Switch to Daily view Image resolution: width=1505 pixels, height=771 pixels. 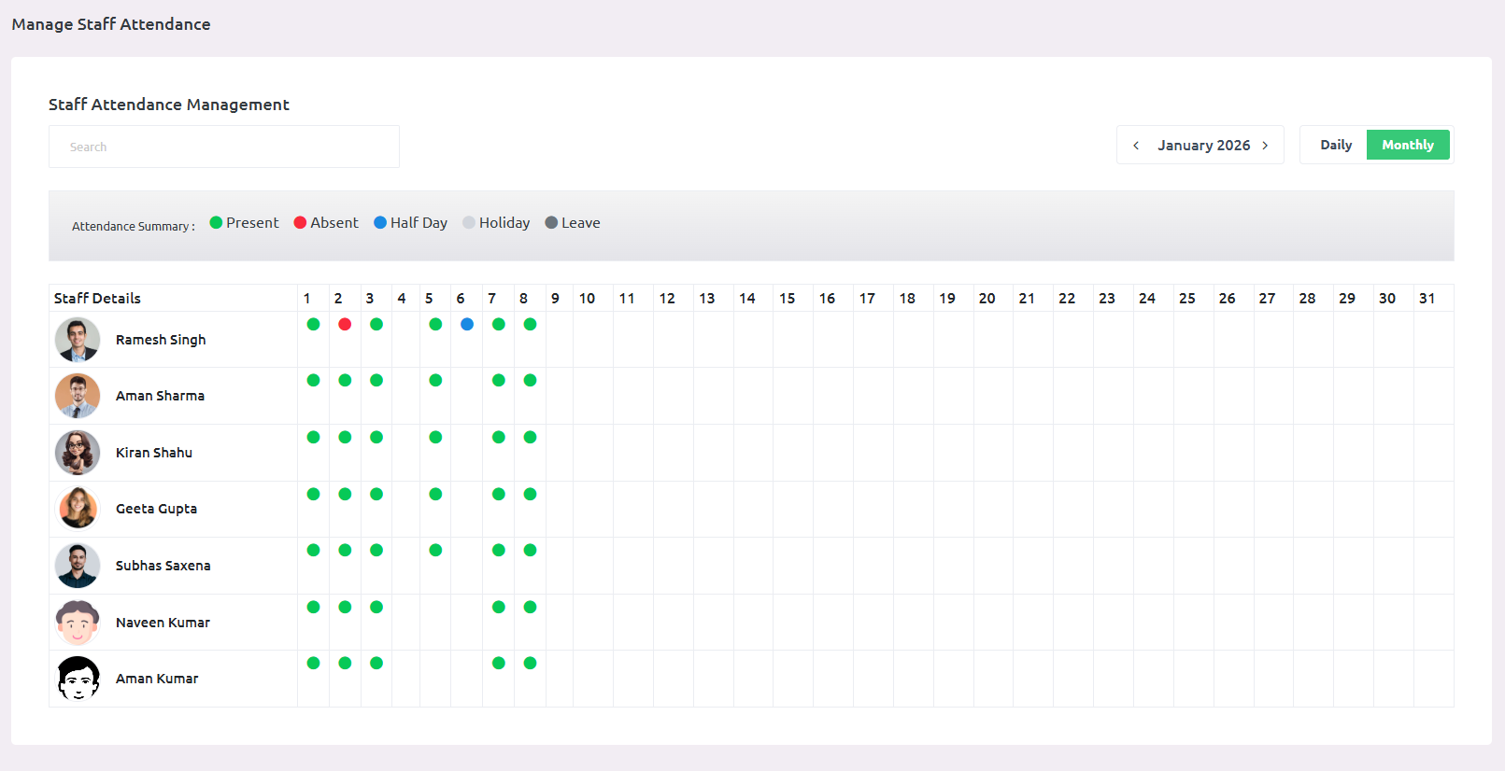pos(1335,145)
